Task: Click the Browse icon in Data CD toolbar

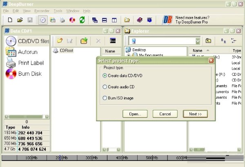Action: pyautogui.click(x=113, y=41)
